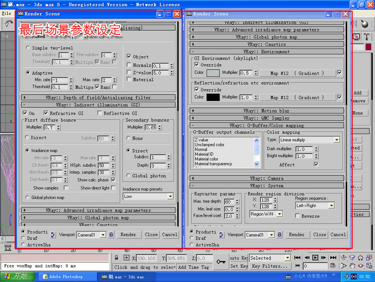The image size is (375, 282).
Task: Select the Field-of-View tool
Action: pos(344,266)
